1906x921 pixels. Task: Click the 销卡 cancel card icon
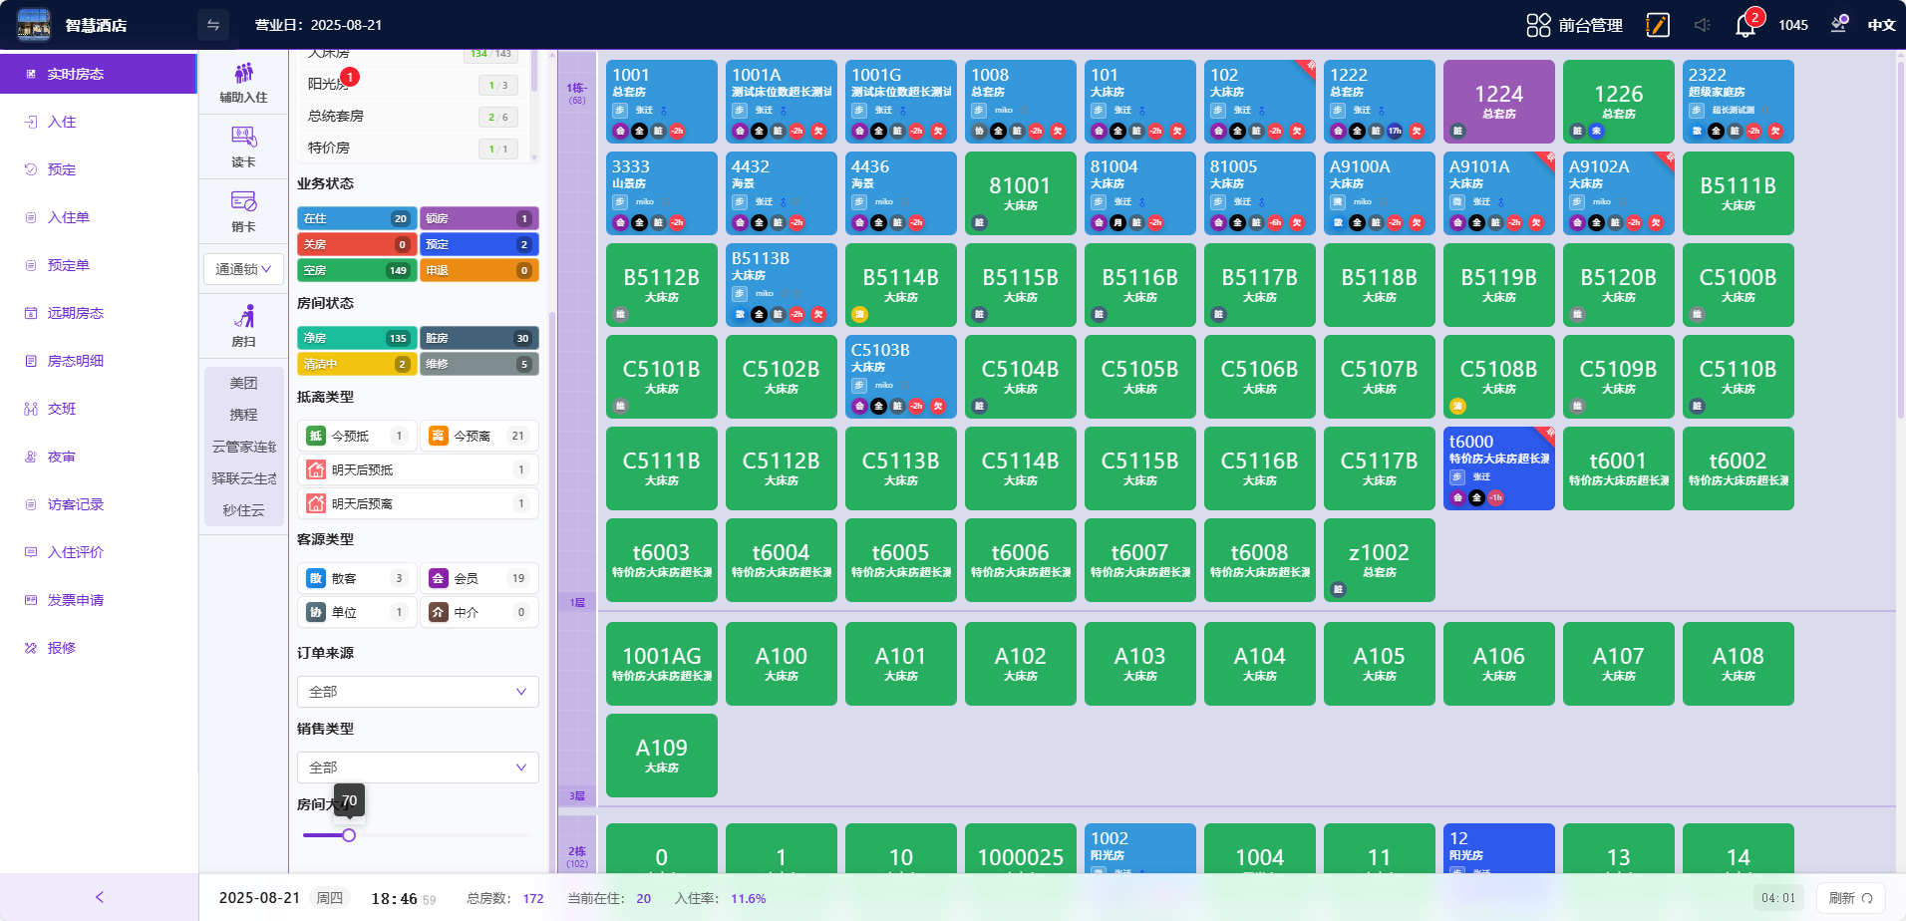(x=243, y=202)
